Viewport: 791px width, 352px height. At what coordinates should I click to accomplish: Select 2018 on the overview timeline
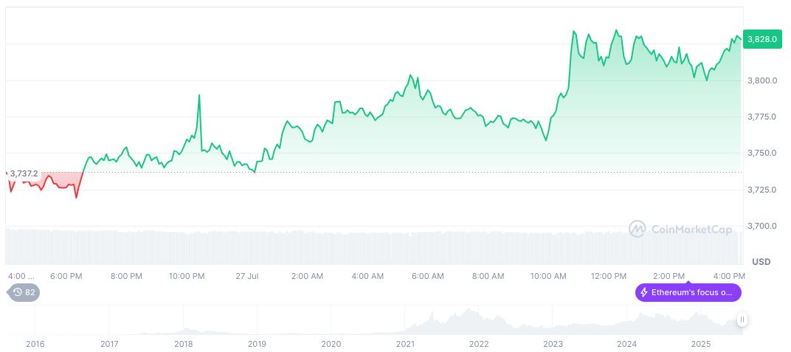(183, 344)
